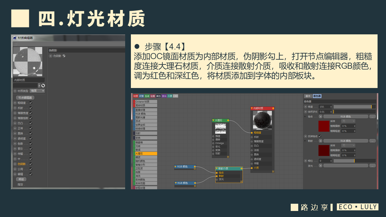Image resolution: width=386 pixels, height=217 pixels.
Task: Click the output port of 散射介质 node
Action: click(242, 168)
